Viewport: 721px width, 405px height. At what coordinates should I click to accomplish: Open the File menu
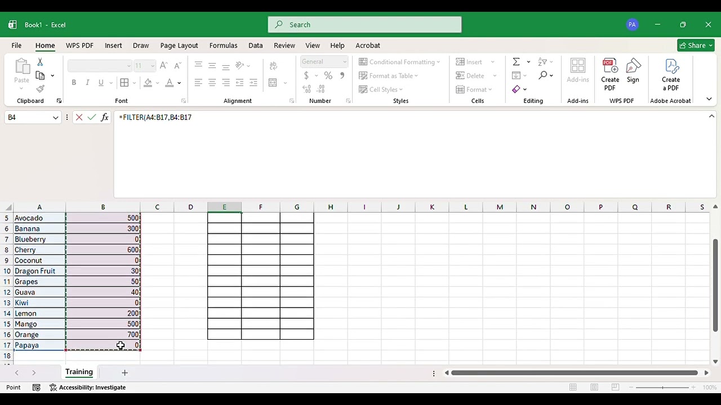[x=16, y=46]
